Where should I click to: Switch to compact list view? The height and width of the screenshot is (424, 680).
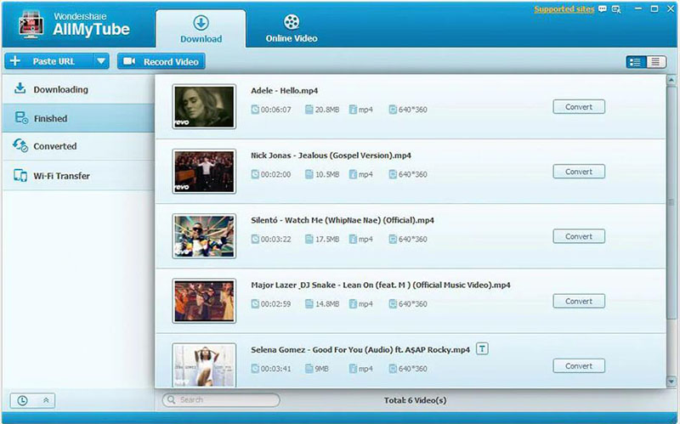tap(655, 62)
